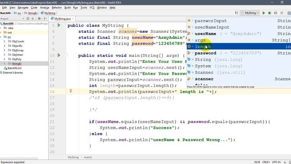The width and height of the screenshot is (291, 164).
Task: Click the scroll-from-source target icon in Project panel
Action: (x=28, y=19)
